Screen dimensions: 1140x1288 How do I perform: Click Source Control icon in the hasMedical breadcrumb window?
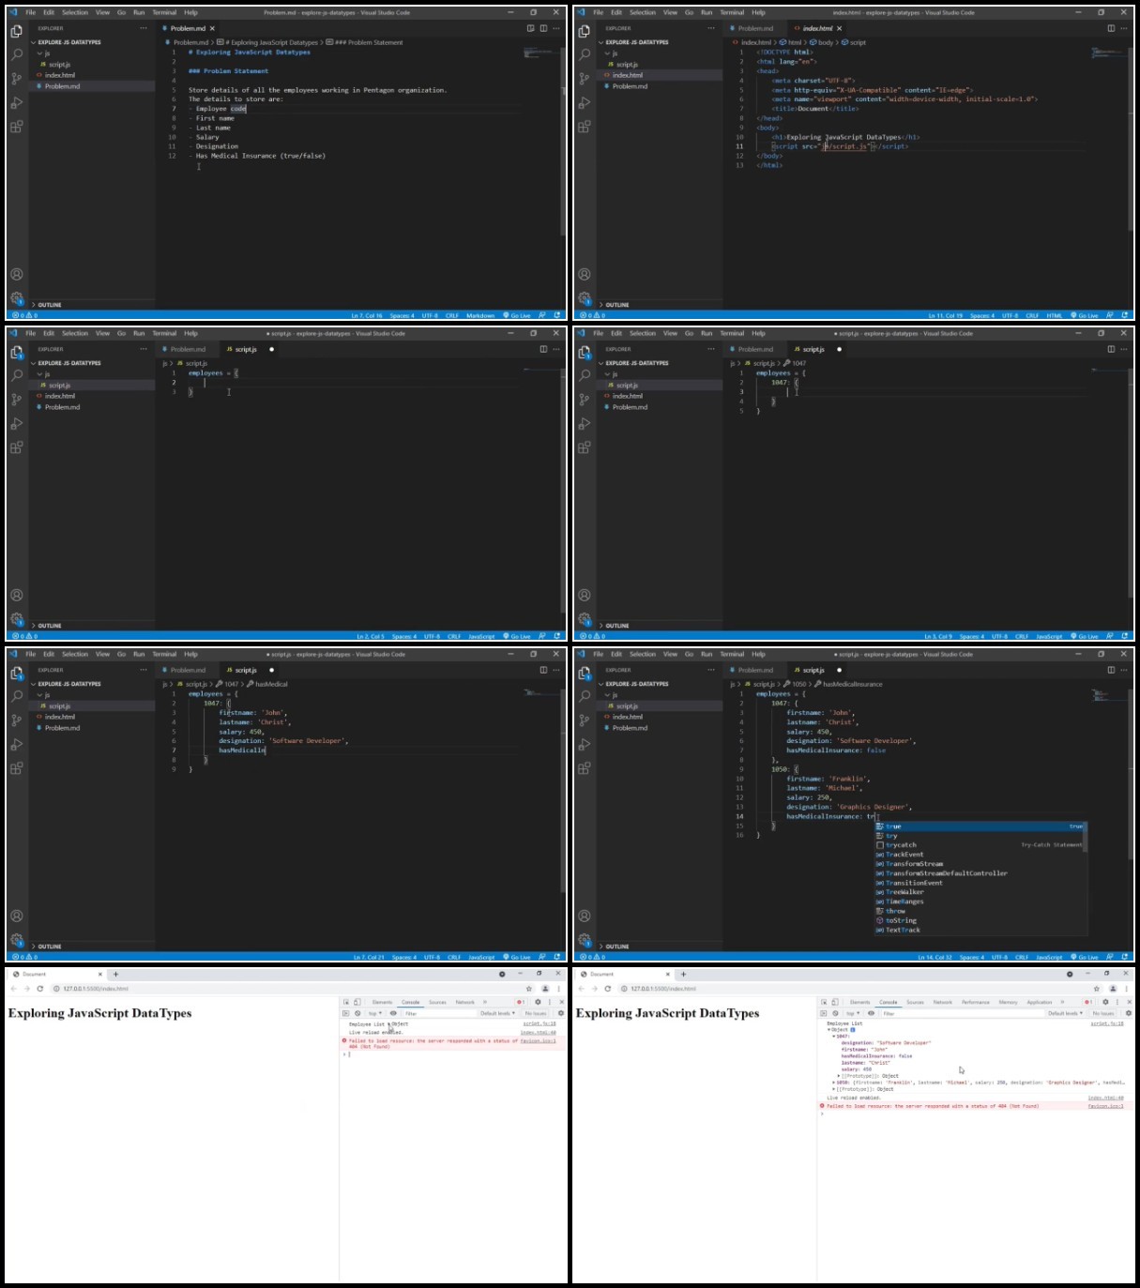pos(17,720)
